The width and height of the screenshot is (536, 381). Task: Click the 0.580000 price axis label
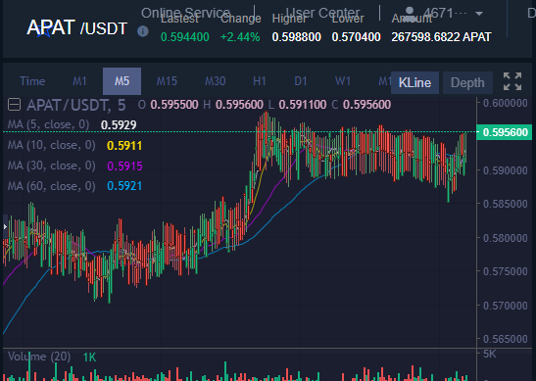pyautogui.click(x=506, y=238)
